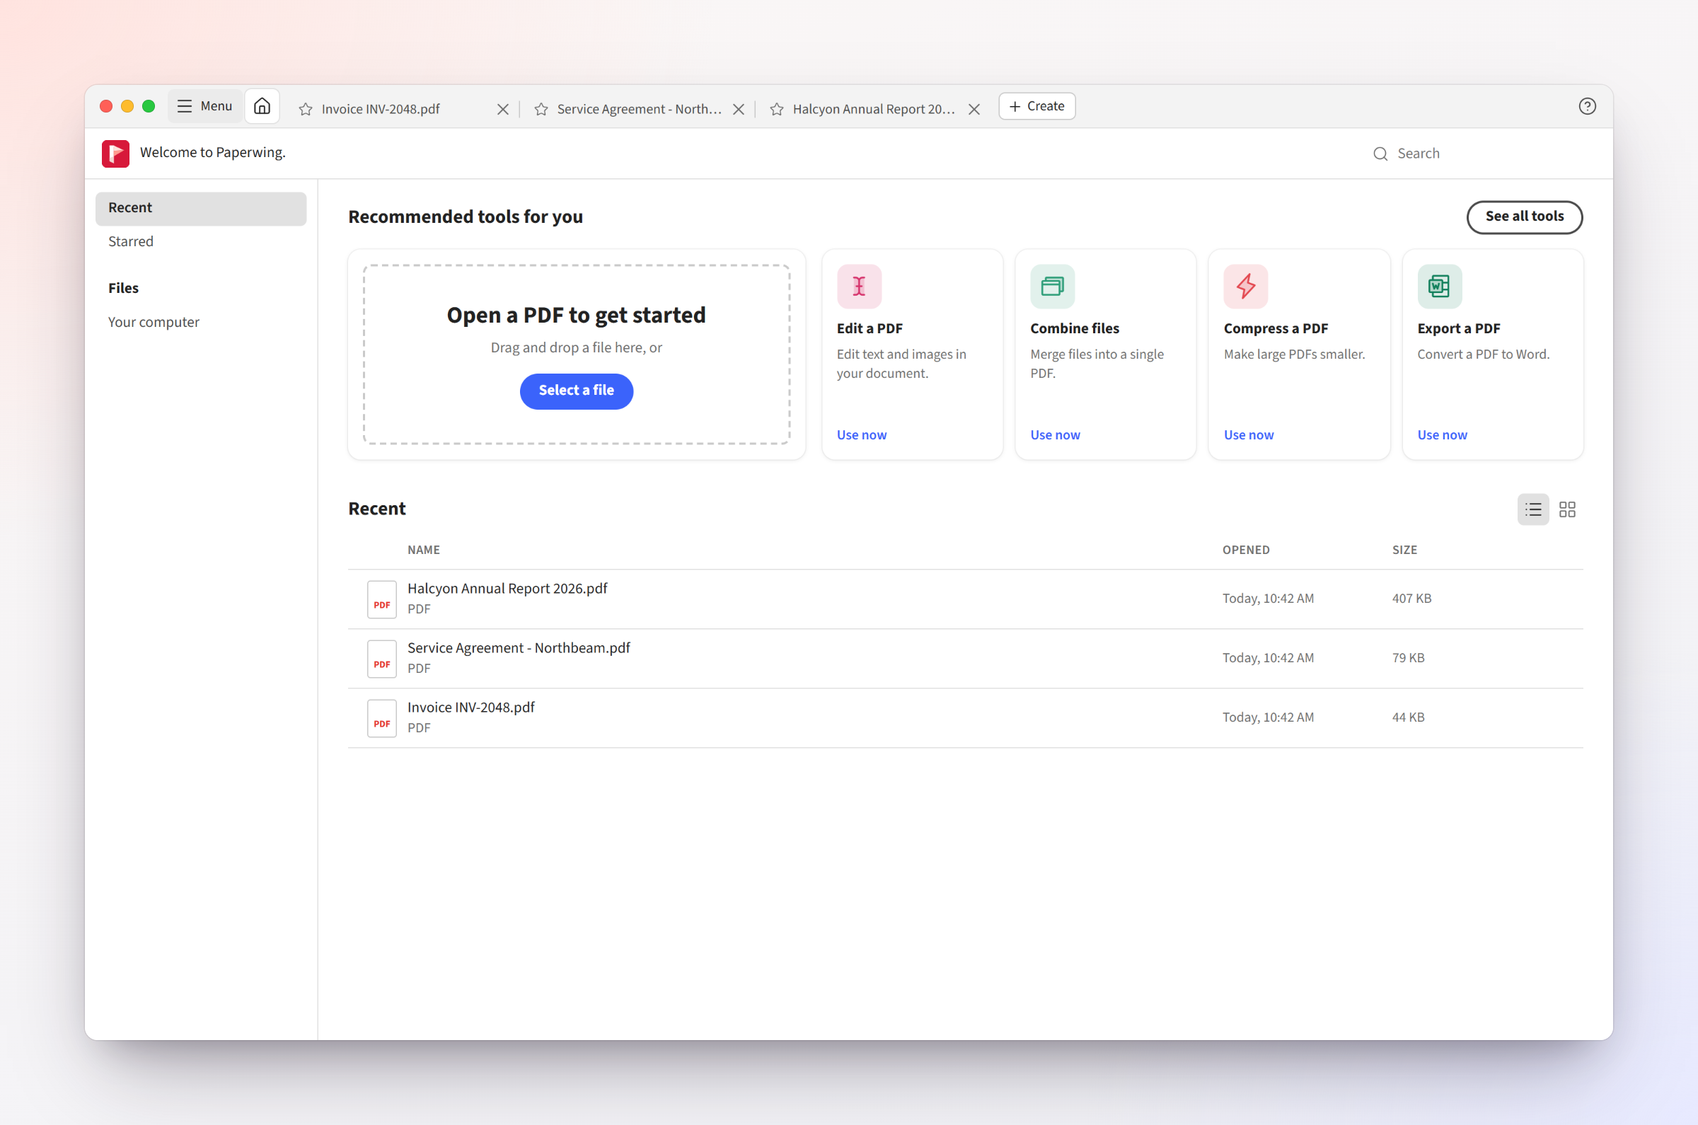Open the Menu hamburger button
The image size is (1698, 1125).
205,106
